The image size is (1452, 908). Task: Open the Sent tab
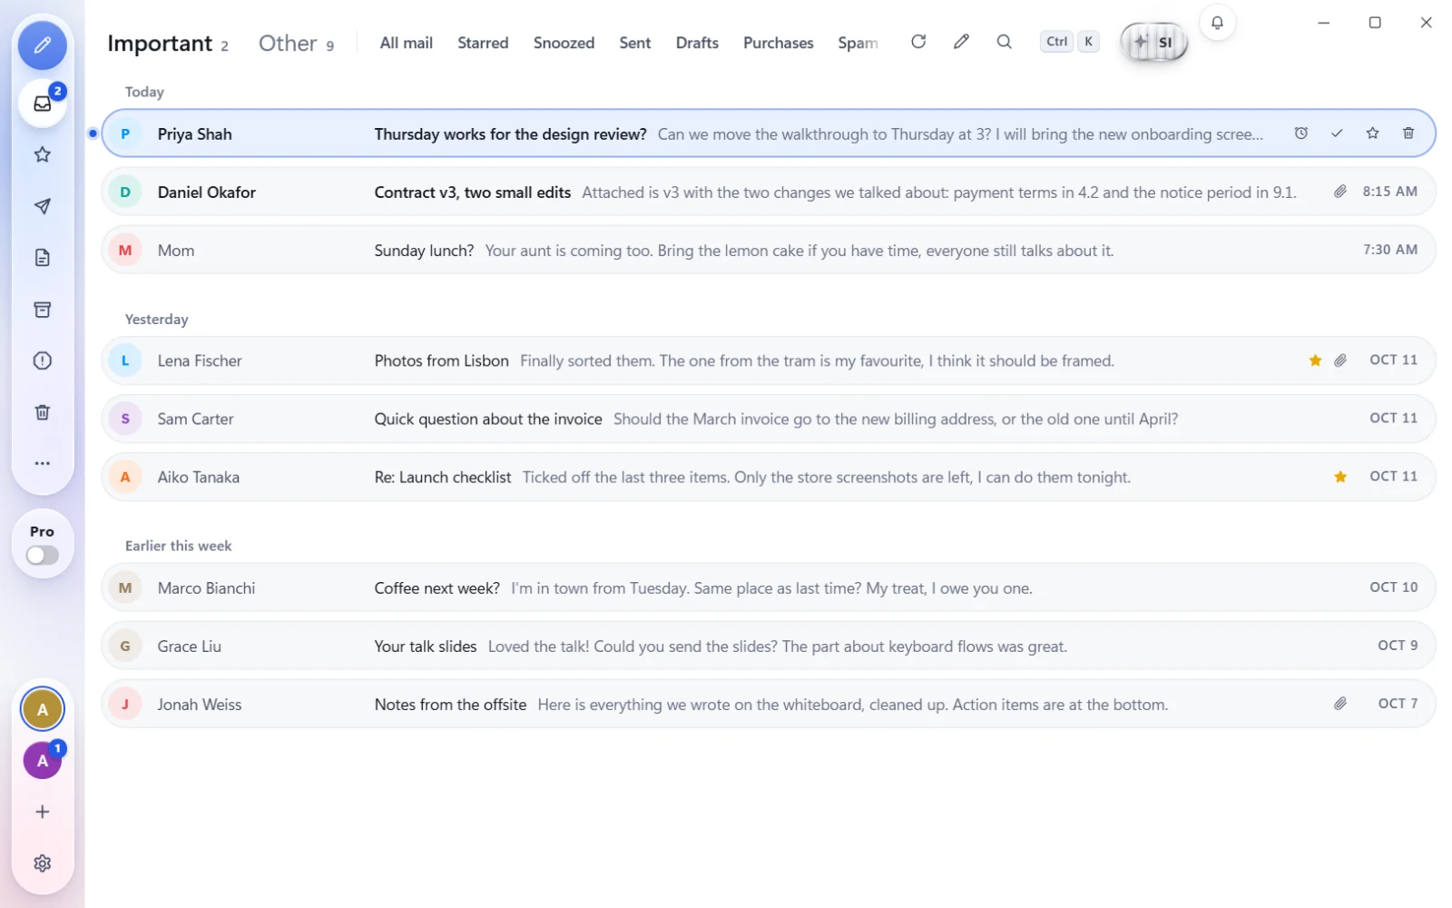click(634, 43)
